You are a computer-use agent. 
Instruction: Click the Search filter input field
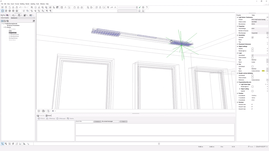click(84, 122)
